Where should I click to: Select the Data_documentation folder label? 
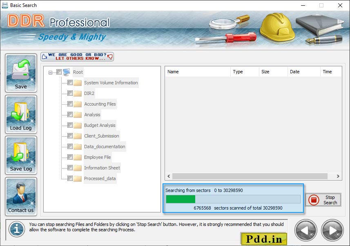click(105, 147)
